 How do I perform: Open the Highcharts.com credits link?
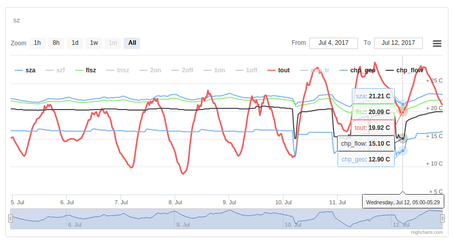[x=426, y=232]
